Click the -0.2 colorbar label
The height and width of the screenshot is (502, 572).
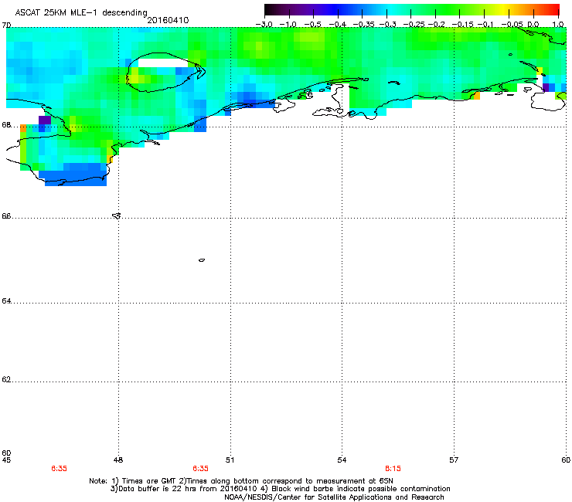436,25
